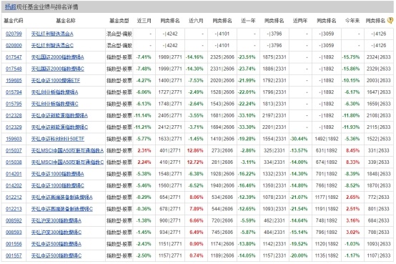Click fund name for code 001556
The height and width of the screenshot is (264, 396).
pos(56,244)
